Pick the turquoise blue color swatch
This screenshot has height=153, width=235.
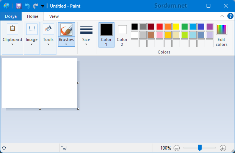pyautogui.click(x=193, y=27)
